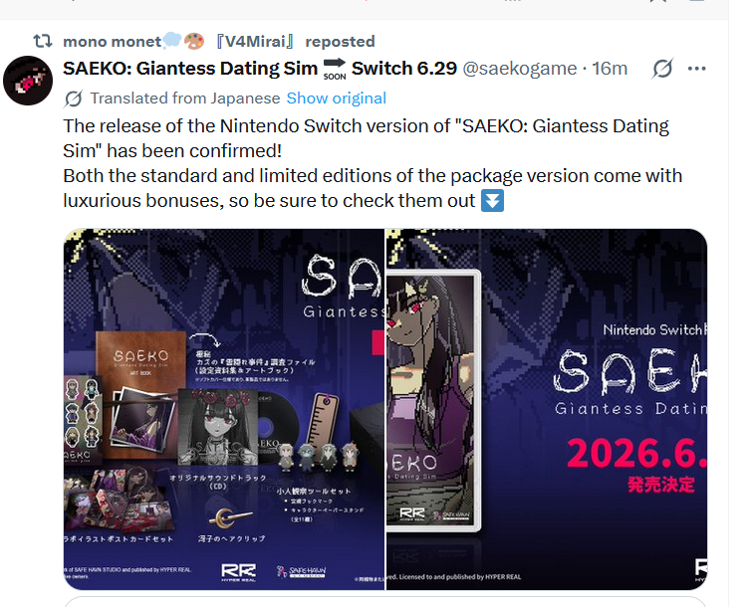Click the SAEKO: Giantess Dating Sim display name
The height and width of the screenshot is (607, 752).
point(190,69)
